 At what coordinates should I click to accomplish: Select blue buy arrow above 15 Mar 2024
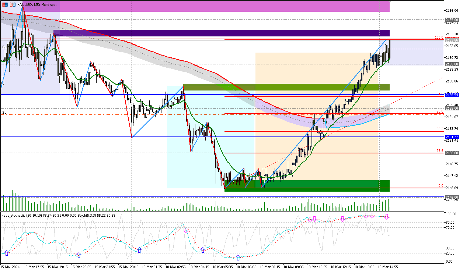click(x=7, y=253)
